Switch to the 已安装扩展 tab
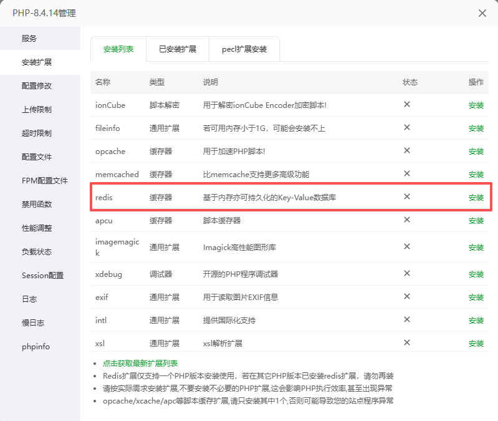This screenshot has width=498, height=421. point(178,49)
